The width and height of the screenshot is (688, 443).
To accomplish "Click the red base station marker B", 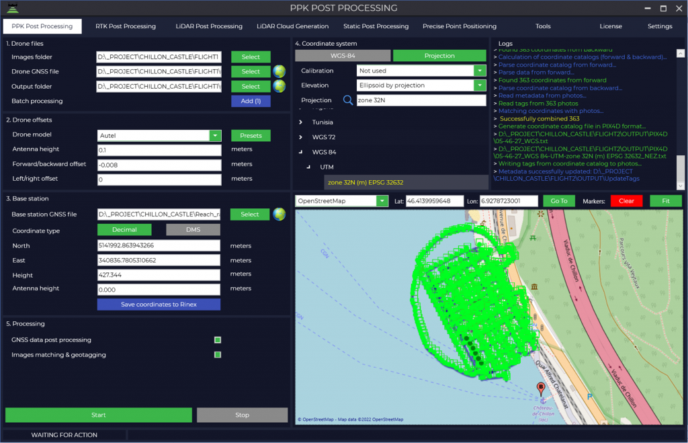I will pos(541,388).
